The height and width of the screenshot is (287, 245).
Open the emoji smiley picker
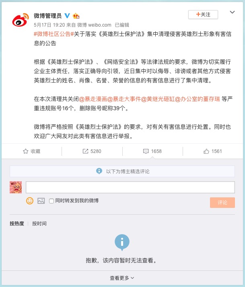click(30, 201)
